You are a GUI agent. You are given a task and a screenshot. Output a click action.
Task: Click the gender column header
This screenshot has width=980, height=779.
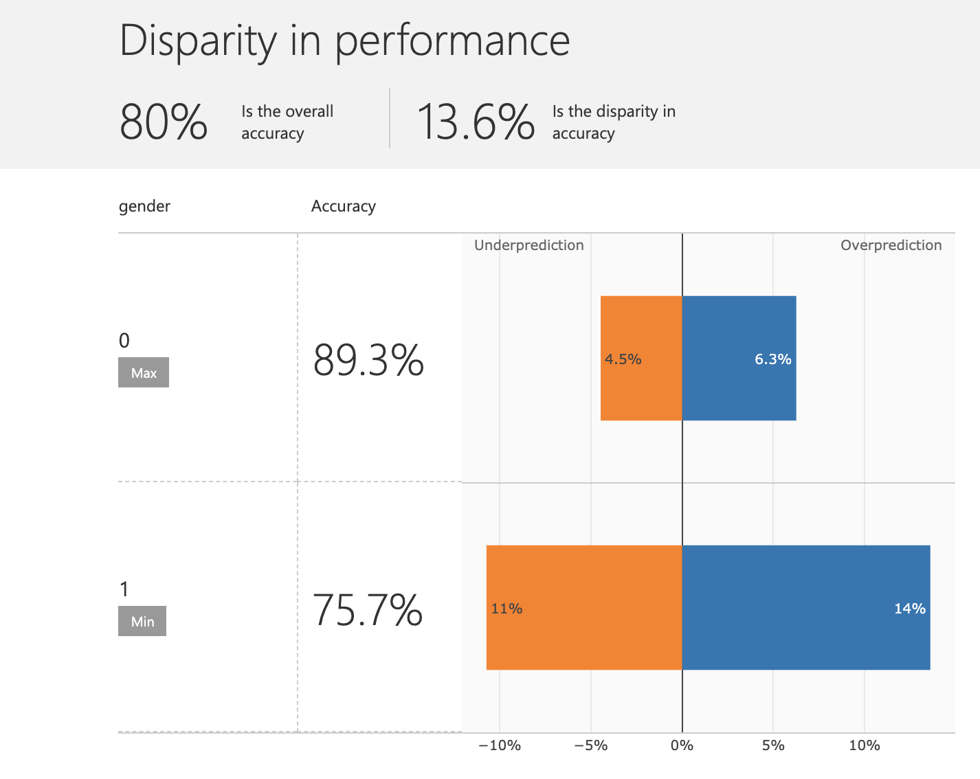[x=144, y=206]
